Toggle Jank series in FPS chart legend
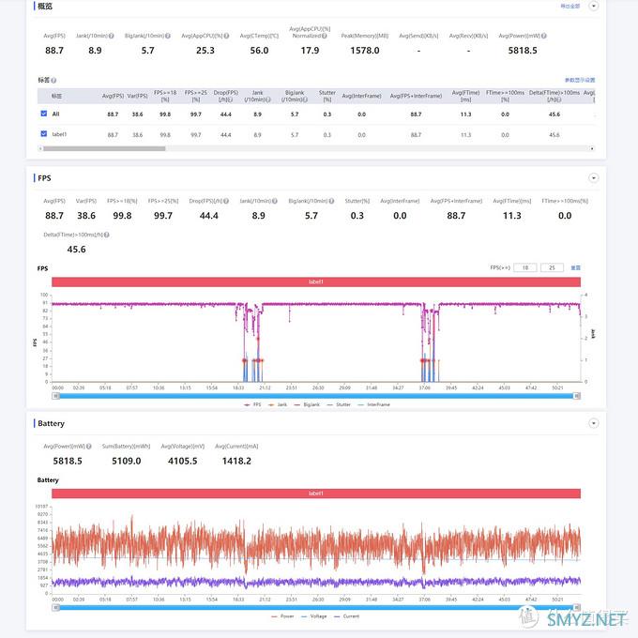The image size is (638, 638). (278, 404)
